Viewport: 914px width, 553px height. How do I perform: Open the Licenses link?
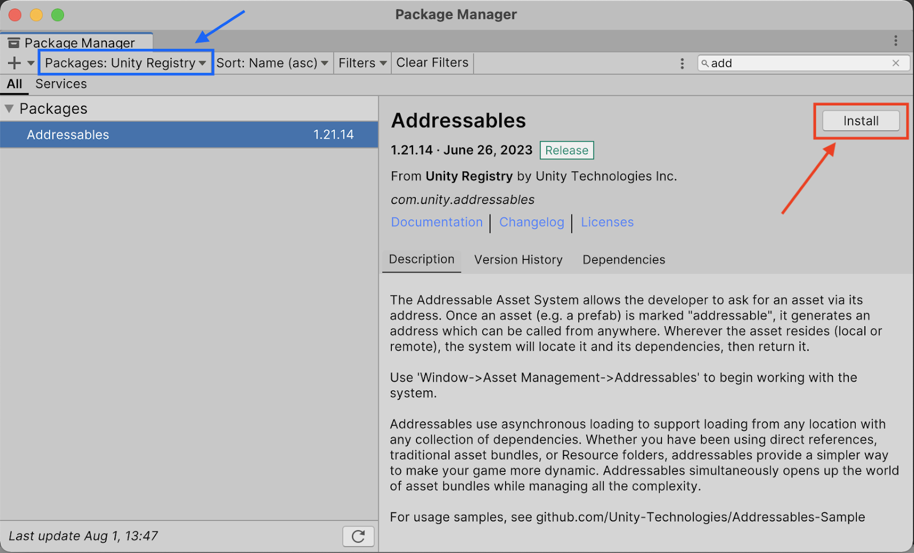click(607, 222)
